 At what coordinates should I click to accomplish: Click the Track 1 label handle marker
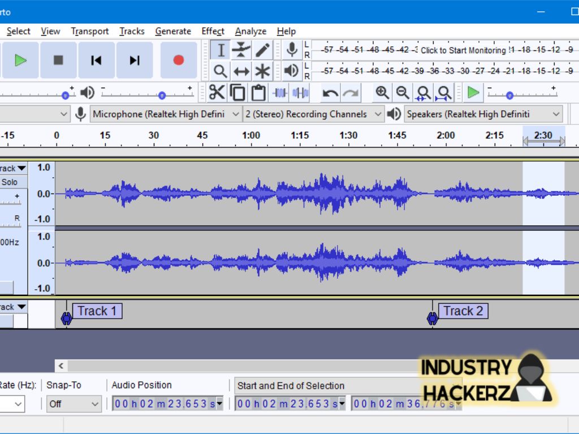pyautogui.click(x=67, y=319)
